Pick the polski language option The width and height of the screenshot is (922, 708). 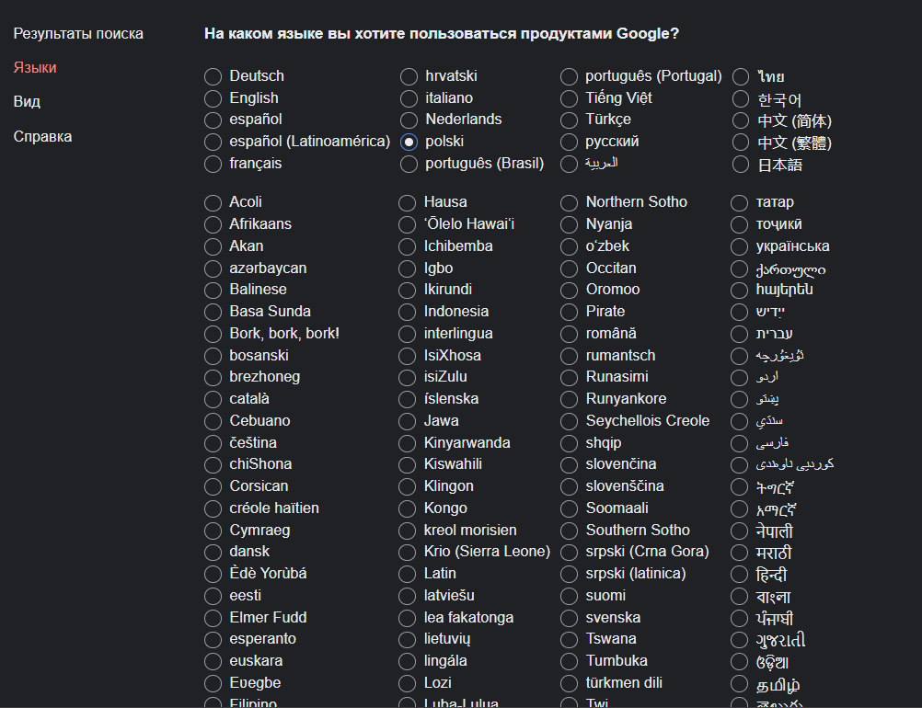point(409,143)
